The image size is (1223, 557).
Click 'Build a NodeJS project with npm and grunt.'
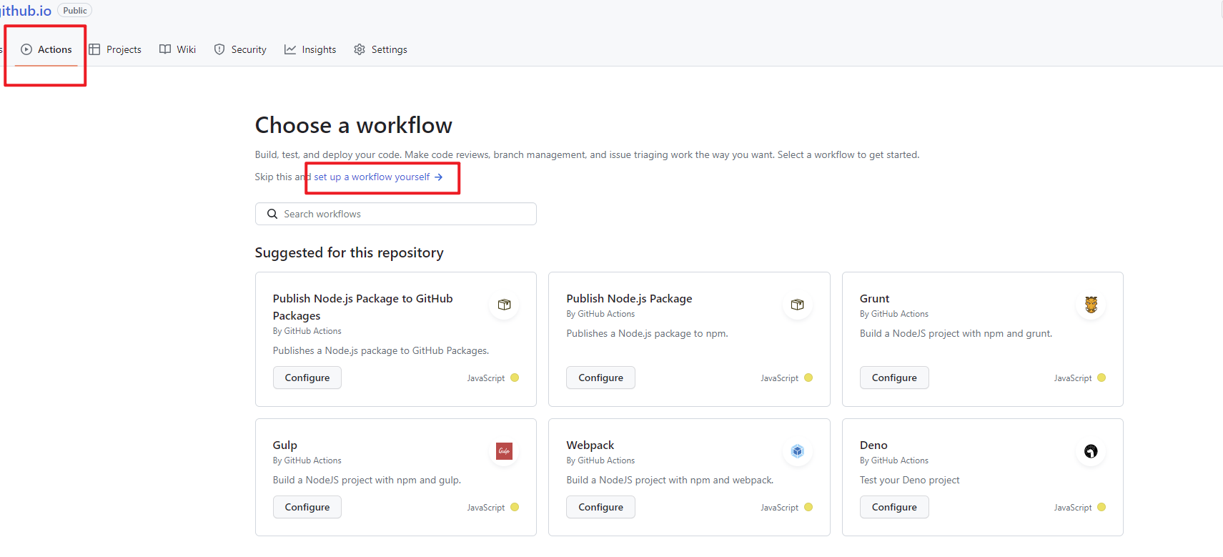click(x=956, y=333)
